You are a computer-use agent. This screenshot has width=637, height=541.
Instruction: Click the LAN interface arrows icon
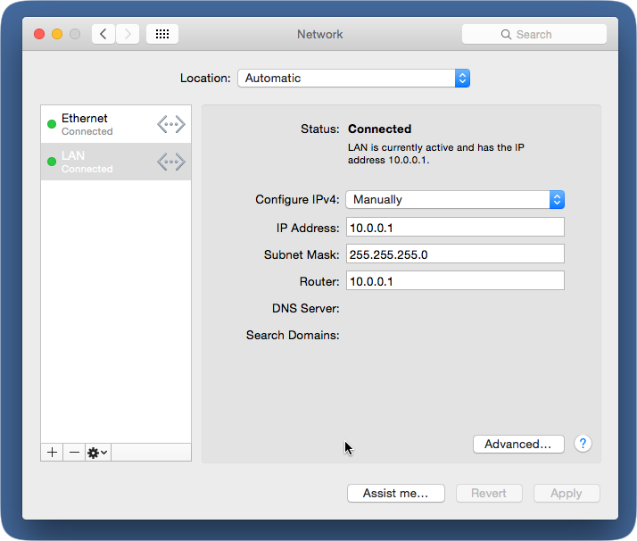171,162
